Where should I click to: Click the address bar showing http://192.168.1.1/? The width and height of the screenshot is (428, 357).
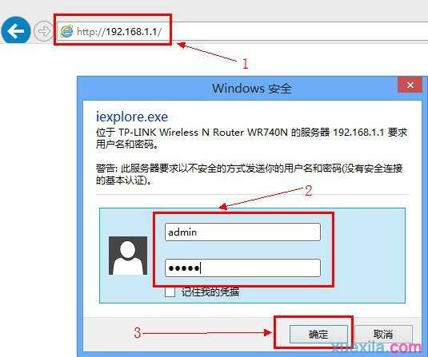(x=243, y=31)
